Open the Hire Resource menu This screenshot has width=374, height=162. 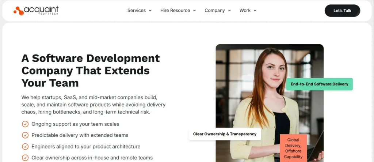[x=175, y=11]
